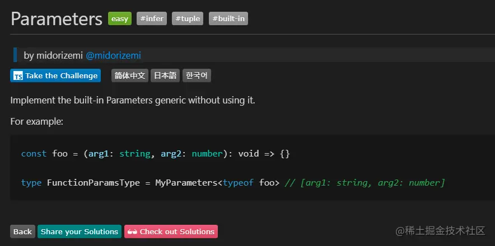Image resolution: width=495 pixels, height=246 pixels.
Task: Switch to the 日本語 translation
Action: 165,76
